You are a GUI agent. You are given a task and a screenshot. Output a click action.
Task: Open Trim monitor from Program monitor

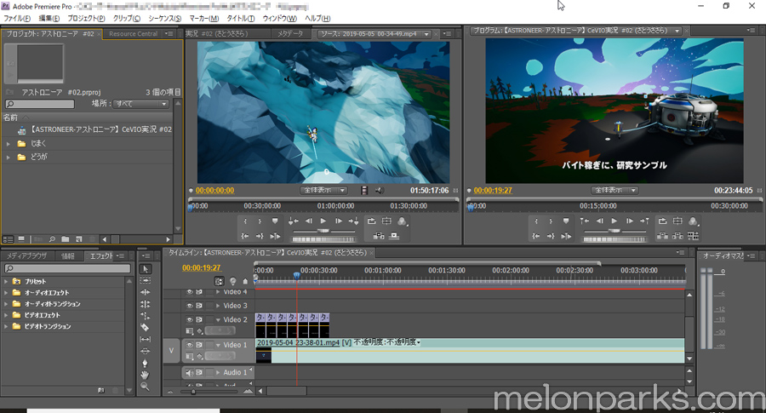click(x=693, y=236)
